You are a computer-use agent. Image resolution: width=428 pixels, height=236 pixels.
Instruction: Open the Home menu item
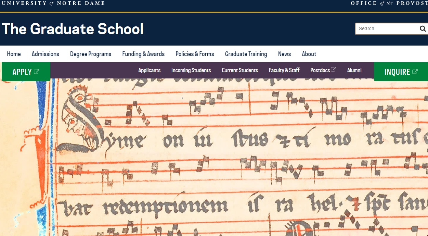[14, 54]
